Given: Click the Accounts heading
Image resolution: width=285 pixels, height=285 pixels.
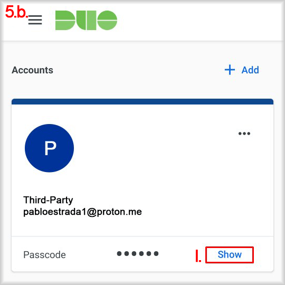Looking at the screenshot, I should tap(32, 70).
